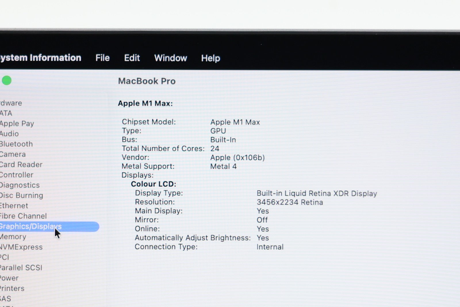This screenshot has height=307, width=460.
Task: Open the System Information app menu
Action: tap(40, 58)
